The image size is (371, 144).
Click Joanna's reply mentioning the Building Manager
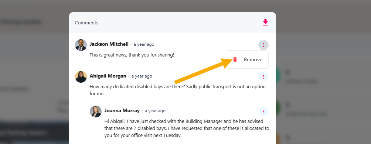click(187, 128)
